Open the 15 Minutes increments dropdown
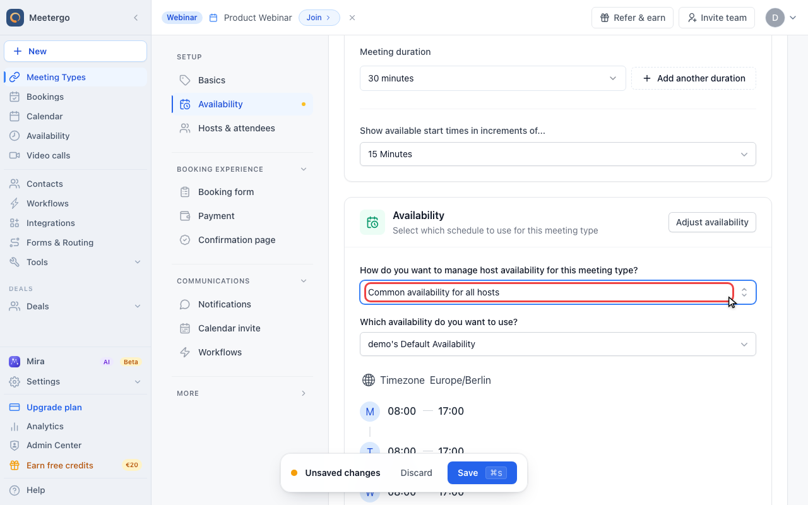Screen dimensions: 808x505 click(x=558, y=154)
